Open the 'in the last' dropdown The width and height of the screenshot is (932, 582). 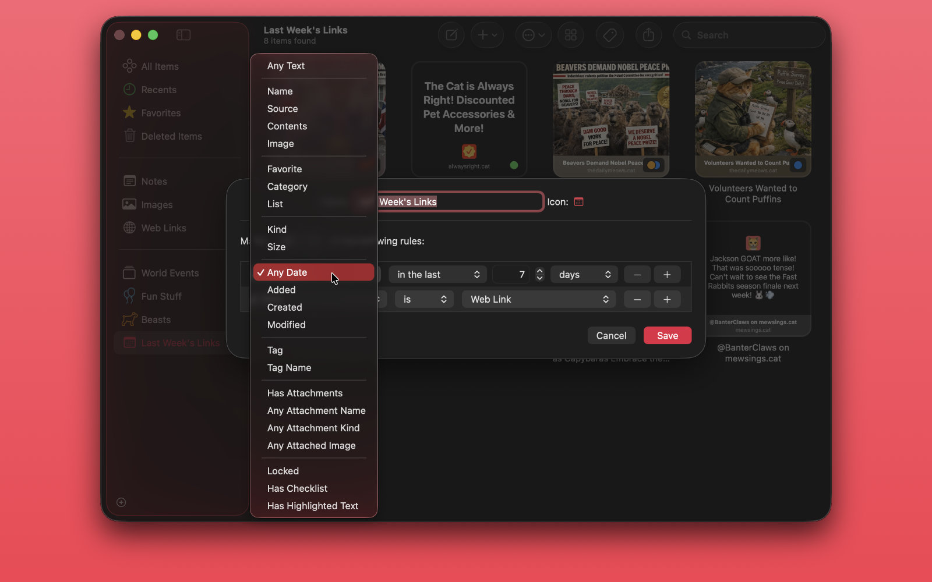point(437,274)
